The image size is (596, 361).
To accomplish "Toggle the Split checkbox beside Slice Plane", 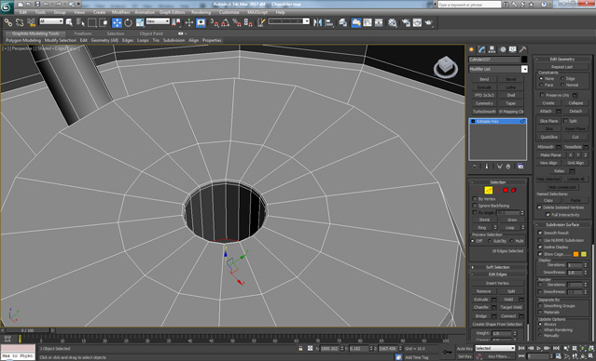I will coord(565,121).
